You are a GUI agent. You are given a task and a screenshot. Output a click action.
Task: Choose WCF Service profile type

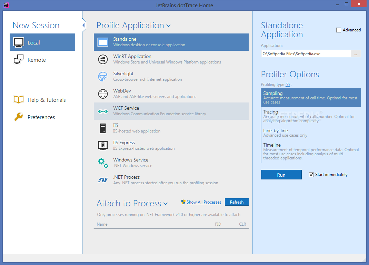[x=171, y=111]
